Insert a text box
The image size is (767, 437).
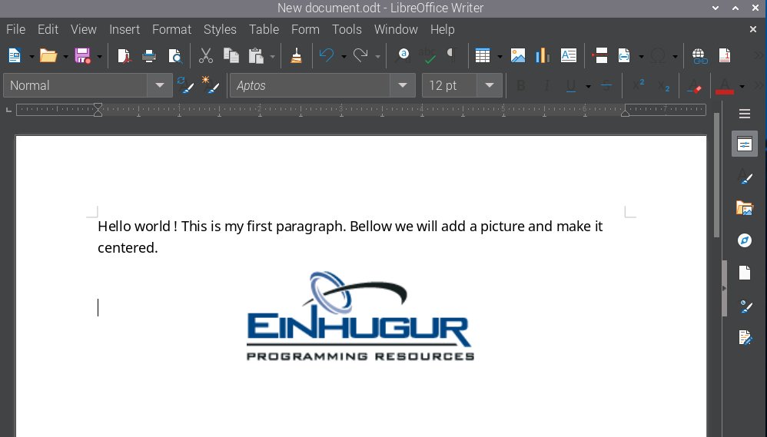tap(569, 56)
